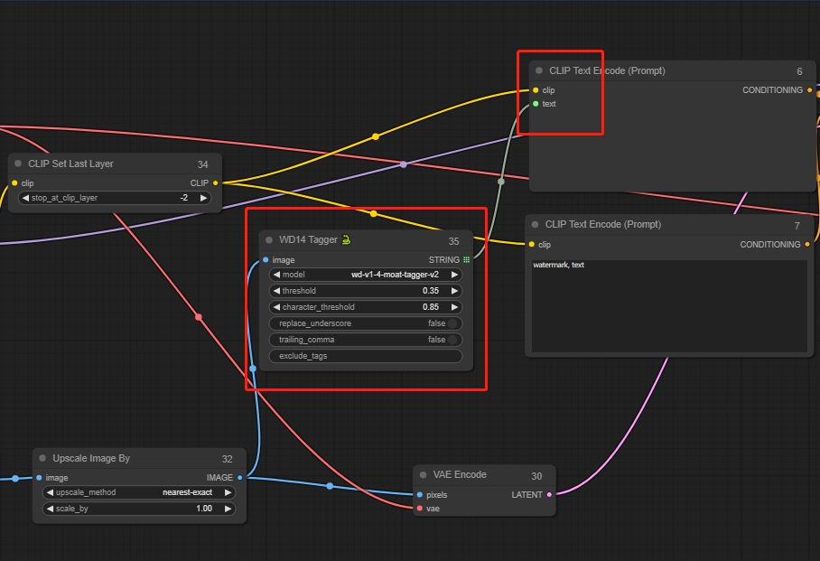The width and height of the screenshot is (820, 561).
Task: Toggle the replace_underscore switch
Action: [452, 323]
